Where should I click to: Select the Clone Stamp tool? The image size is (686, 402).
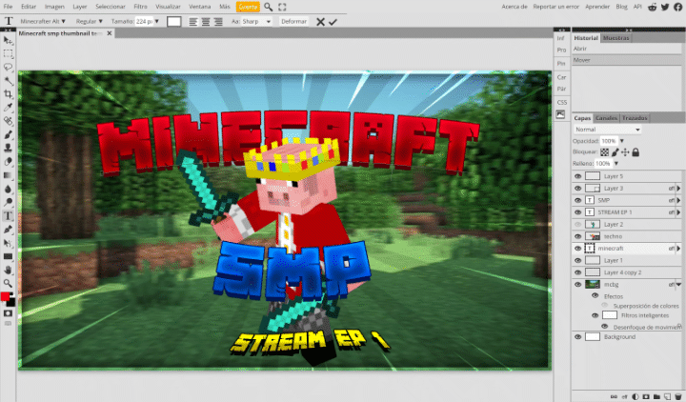point(8,149)
